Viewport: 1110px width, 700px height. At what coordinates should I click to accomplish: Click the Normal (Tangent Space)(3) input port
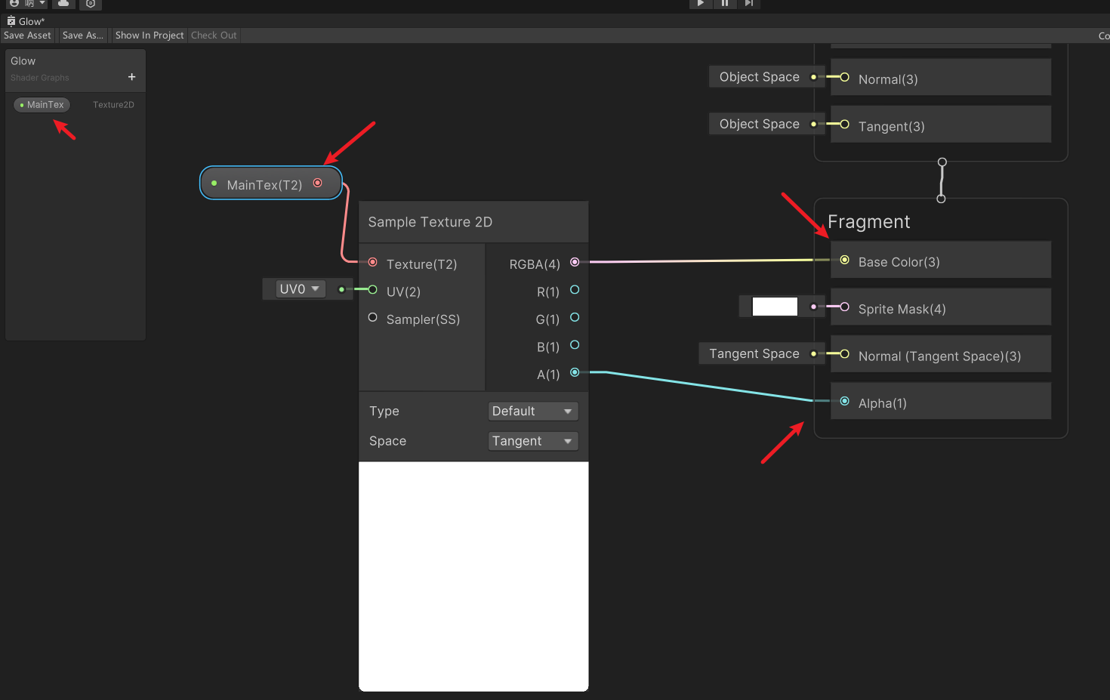[x=844, y=353]
